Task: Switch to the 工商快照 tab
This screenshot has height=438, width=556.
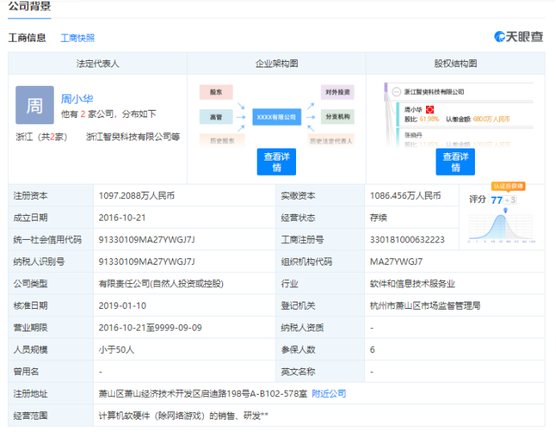Action: click(x=78, y=38)
